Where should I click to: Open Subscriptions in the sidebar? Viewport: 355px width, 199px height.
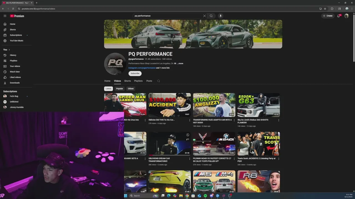16,35
